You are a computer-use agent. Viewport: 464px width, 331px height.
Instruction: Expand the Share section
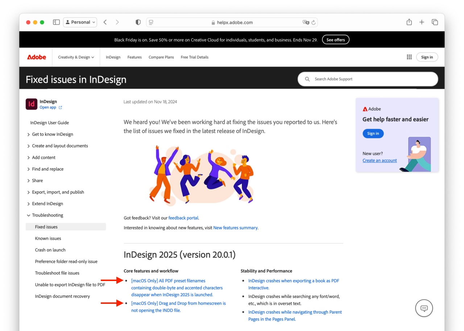click(35, 181)
